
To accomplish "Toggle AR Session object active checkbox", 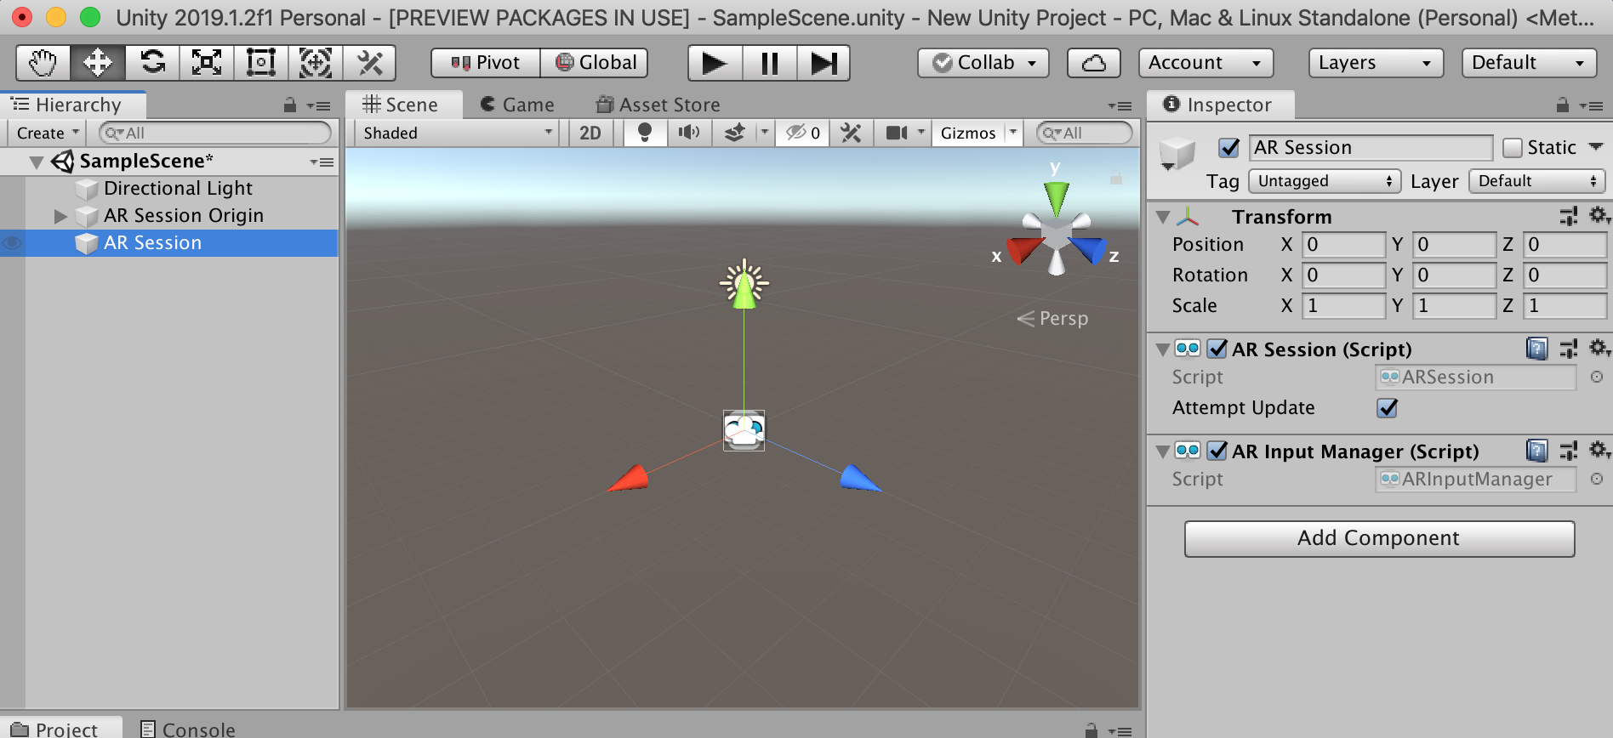I will click(x=1228, y=148).
